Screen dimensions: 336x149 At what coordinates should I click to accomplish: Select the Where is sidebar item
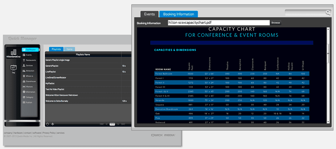28,76
